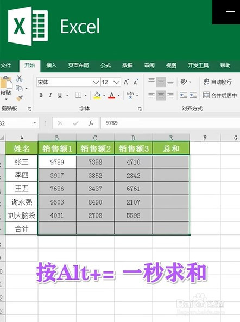This screenshot has width=240, height=322.
Task: Expand the Name Box dropdown
Action: [x=35, y=123]
